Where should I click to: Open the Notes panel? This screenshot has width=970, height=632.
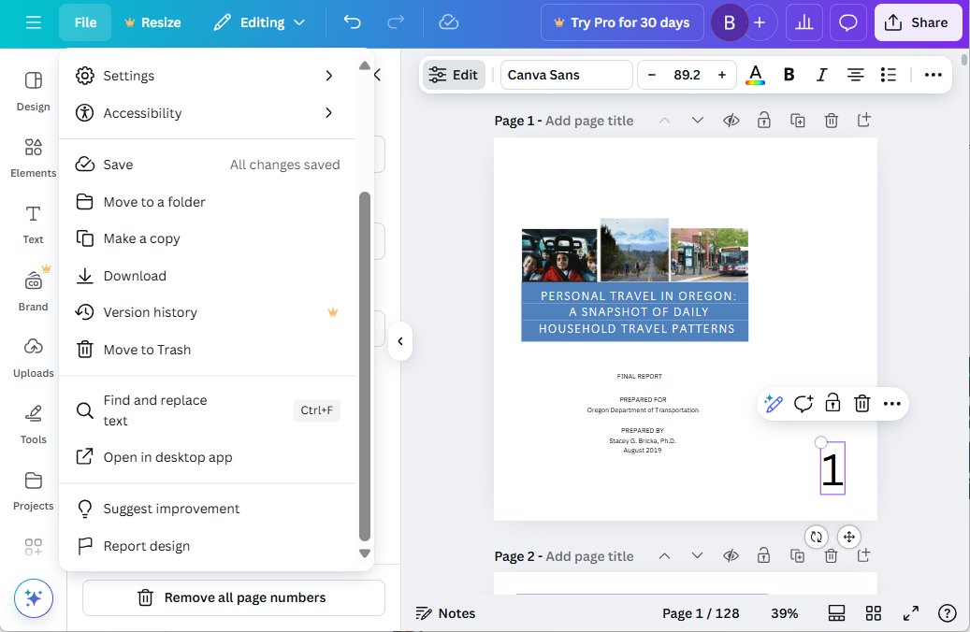446,613
